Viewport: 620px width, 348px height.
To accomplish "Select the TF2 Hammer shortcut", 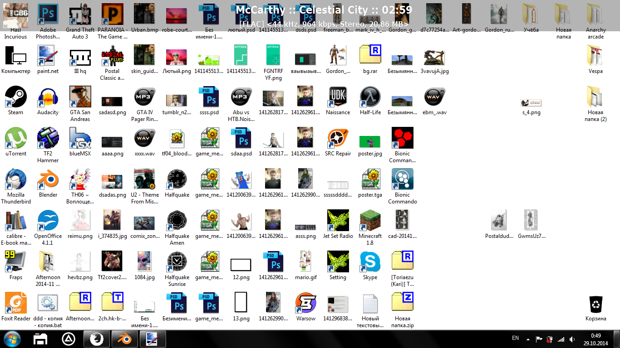I will 48,139.
